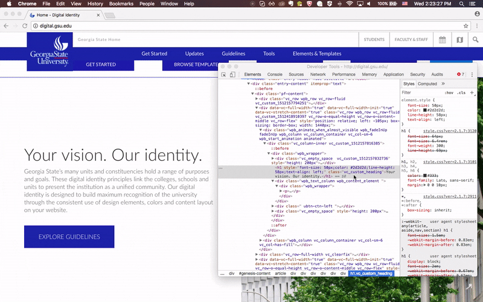Toggle the device toolbar icon in DevTools
Viewport: 483px width, 302px height.
(232, 74)
